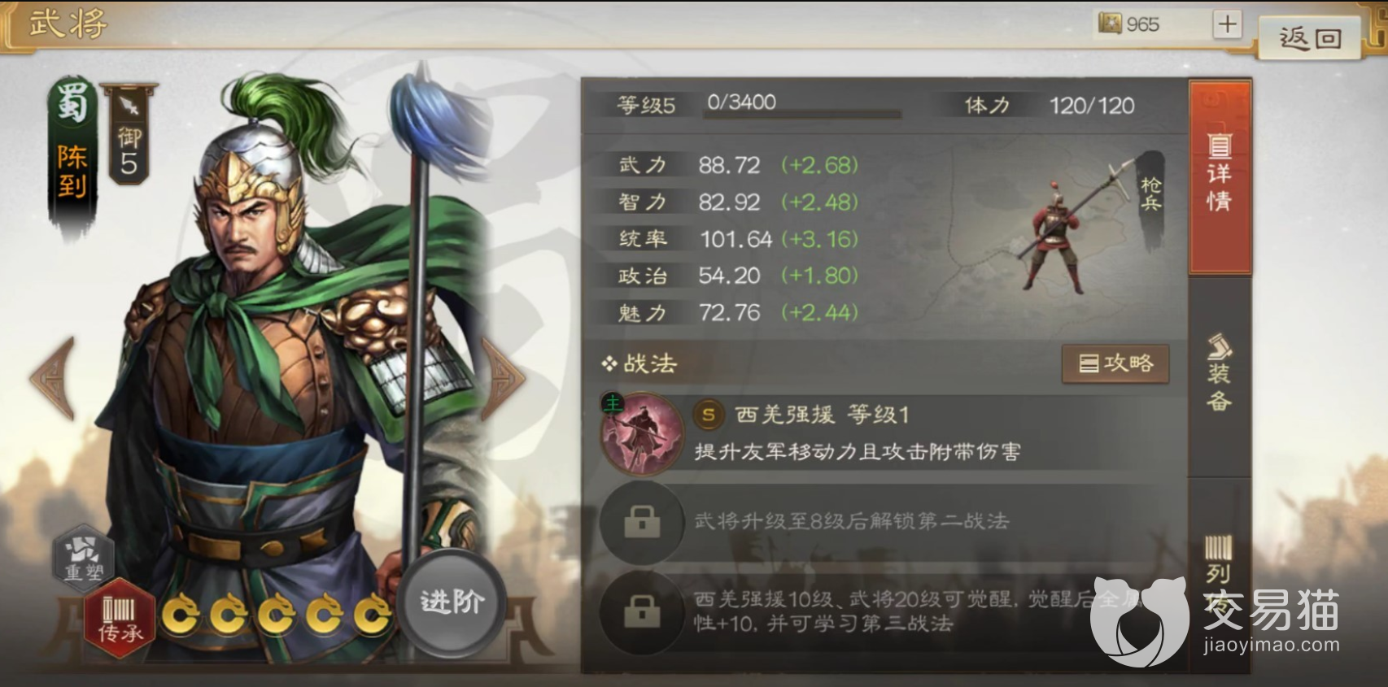Click the plus icon beside 965
Screen dimensions: 1388x687
coord(1227,24)
